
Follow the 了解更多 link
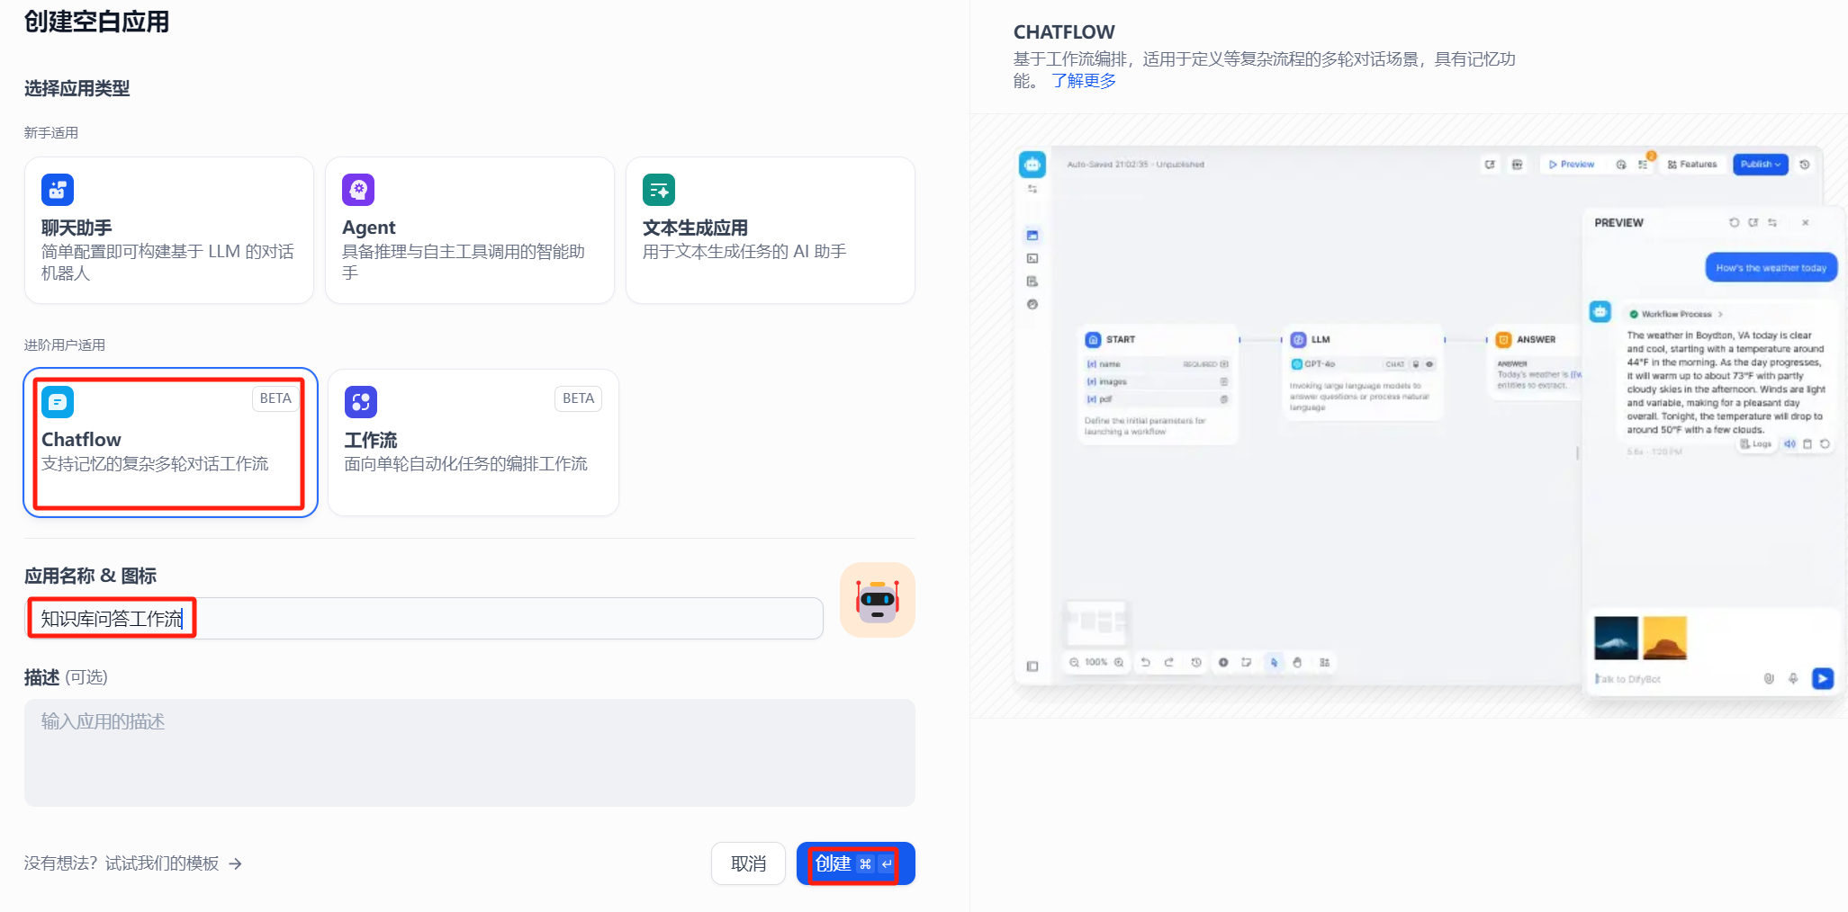1084,81
